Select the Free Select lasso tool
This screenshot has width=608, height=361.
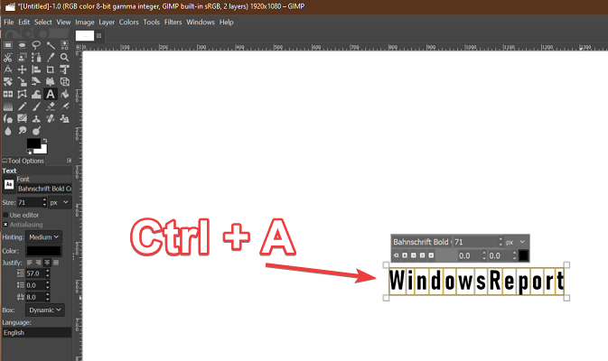(x=36, y=45)
